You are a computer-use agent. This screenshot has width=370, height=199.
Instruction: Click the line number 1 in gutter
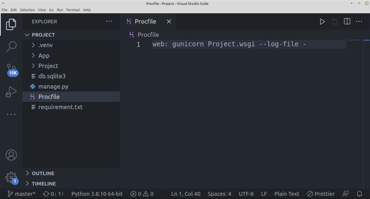pos(139,44)
